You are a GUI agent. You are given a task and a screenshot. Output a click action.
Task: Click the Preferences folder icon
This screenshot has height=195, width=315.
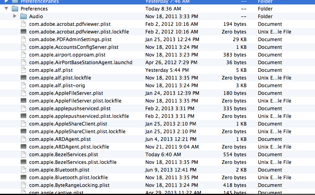coord(15,8)
